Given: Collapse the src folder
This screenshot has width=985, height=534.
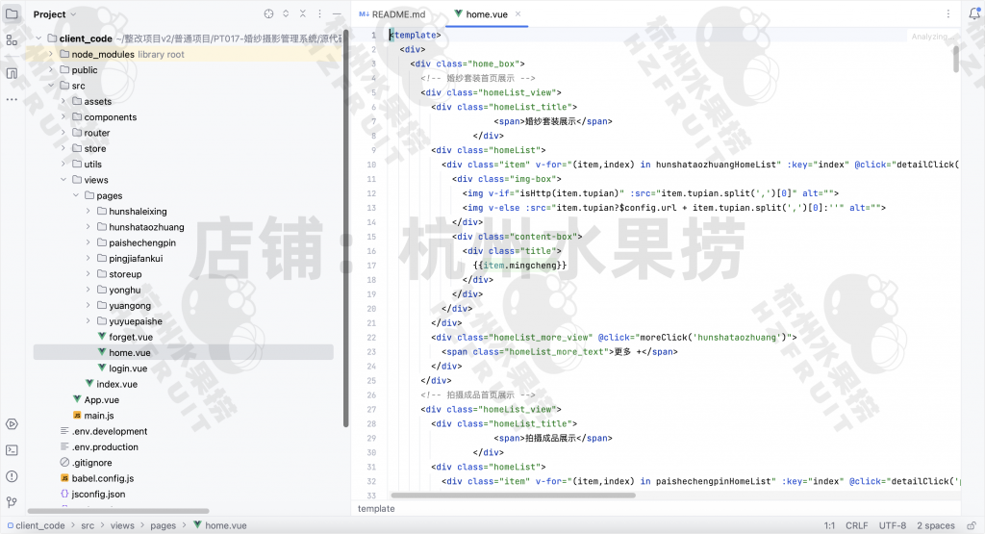Looking at the screenshot, I should pyautogui.click(x=51, y=86).
